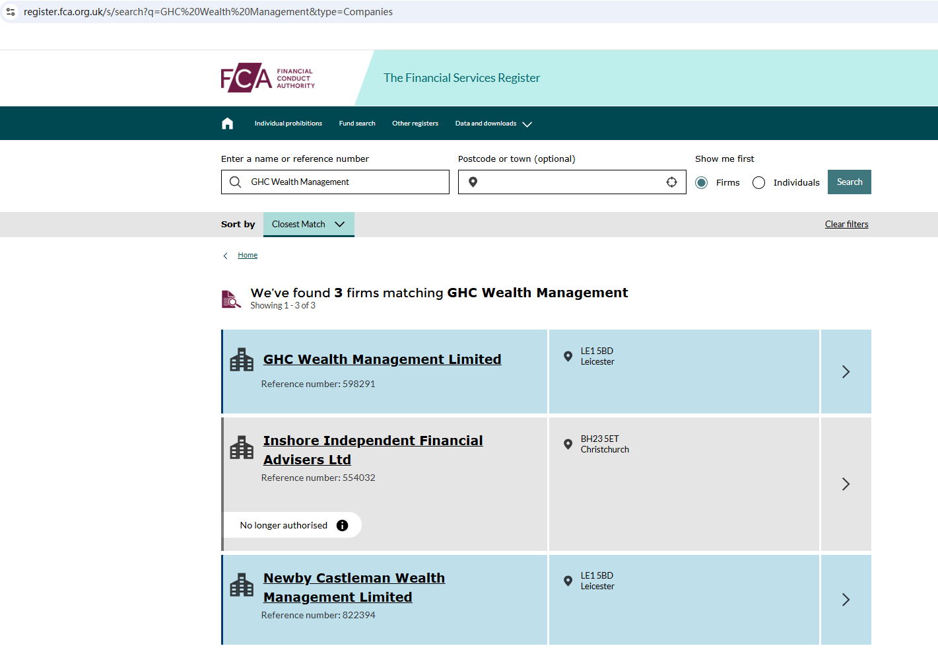
Task: Open the Closest Match sort dropdown
Action: 308,225
